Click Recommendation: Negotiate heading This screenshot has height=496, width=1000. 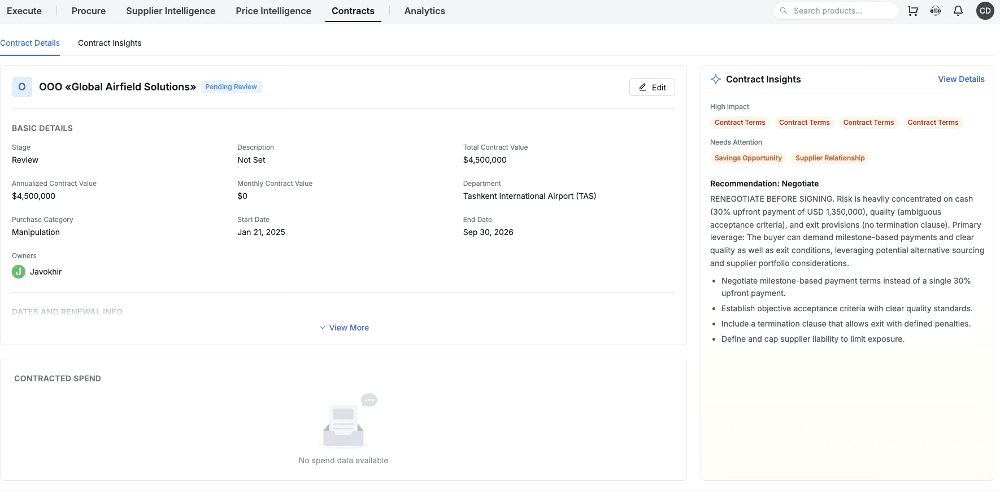[x=764, y=184]
